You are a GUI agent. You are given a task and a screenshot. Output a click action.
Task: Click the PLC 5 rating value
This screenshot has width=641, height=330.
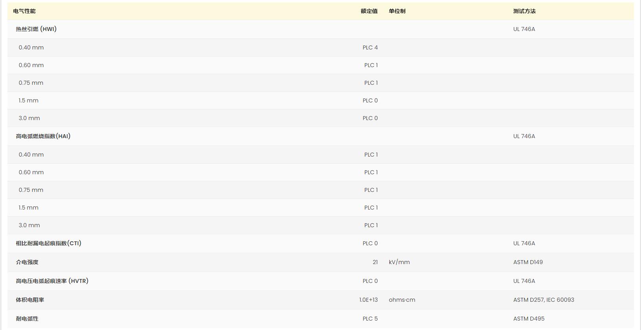click(370, 319)
